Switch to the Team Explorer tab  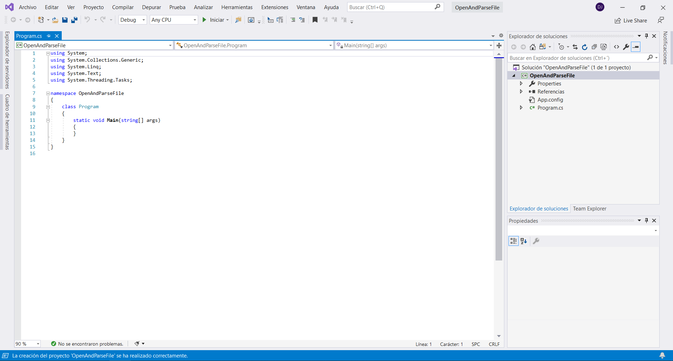click(589, 209)
